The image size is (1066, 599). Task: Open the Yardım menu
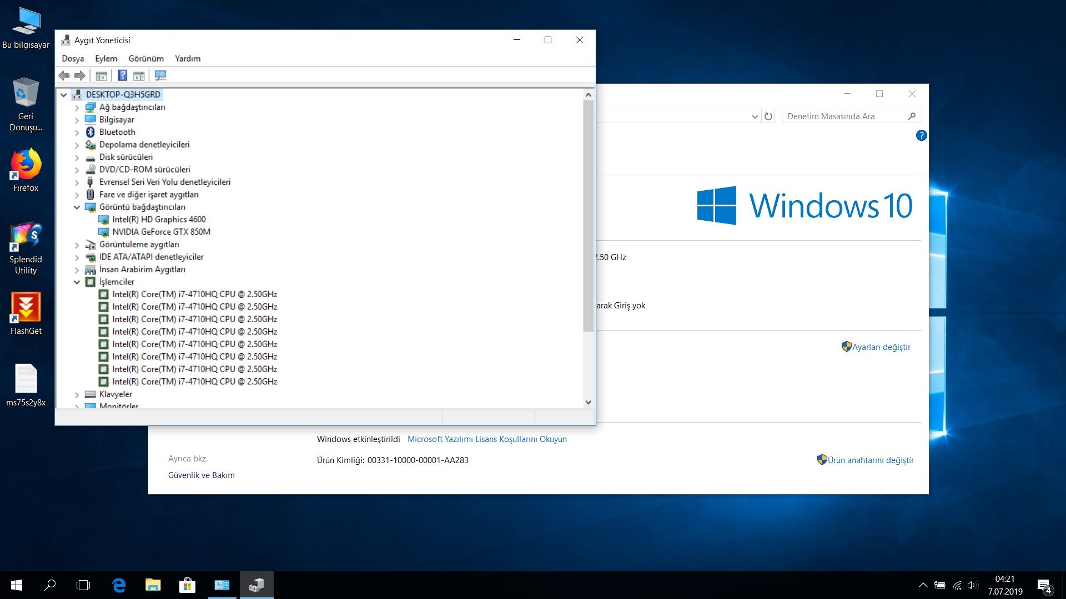coord(188,58)
